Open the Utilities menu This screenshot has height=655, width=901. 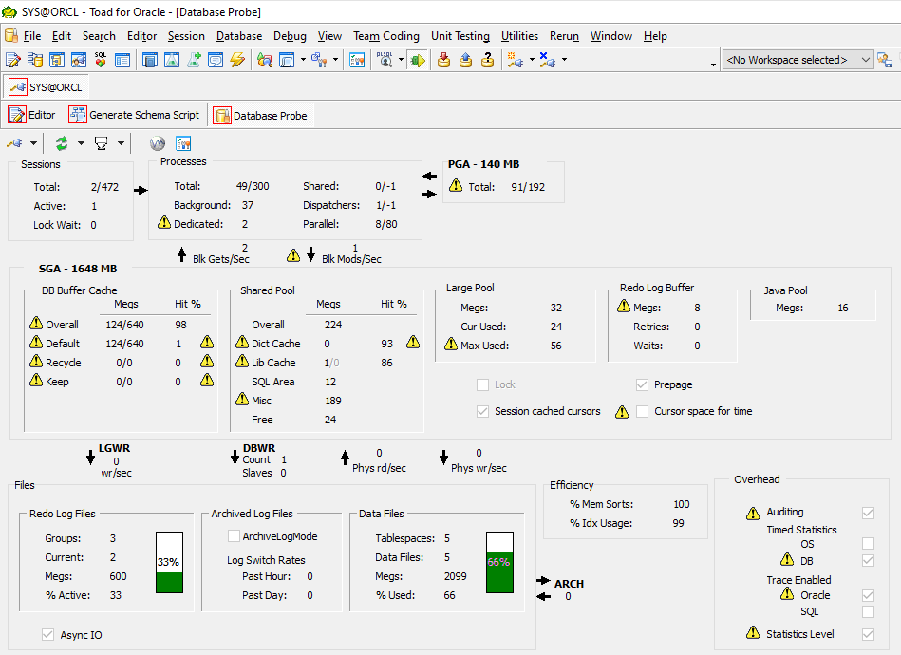(519, 36)
